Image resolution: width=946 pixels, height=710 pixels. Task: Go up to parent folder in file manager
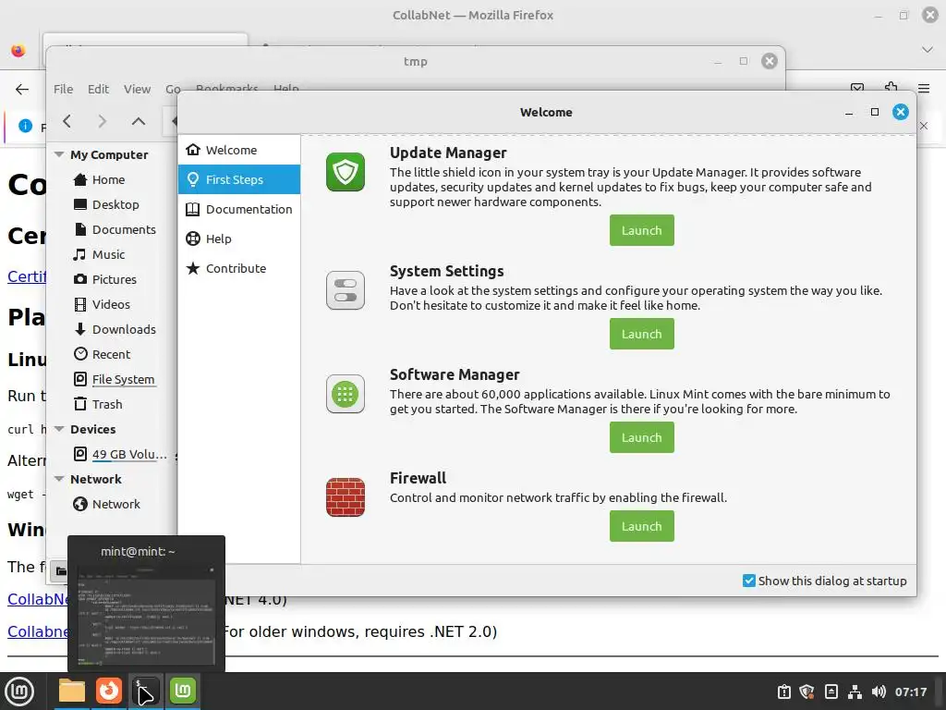coord(139,121)
